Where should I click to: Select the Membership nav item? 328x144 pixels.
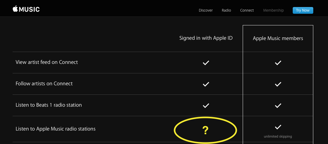[273, 10]
